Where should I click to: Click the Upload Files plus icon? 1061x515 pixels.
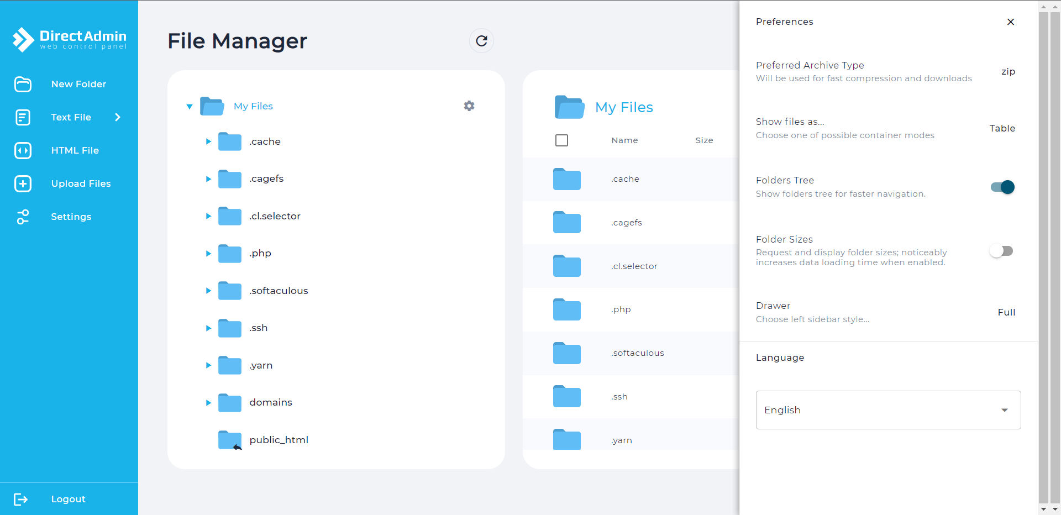coord(23,184)
